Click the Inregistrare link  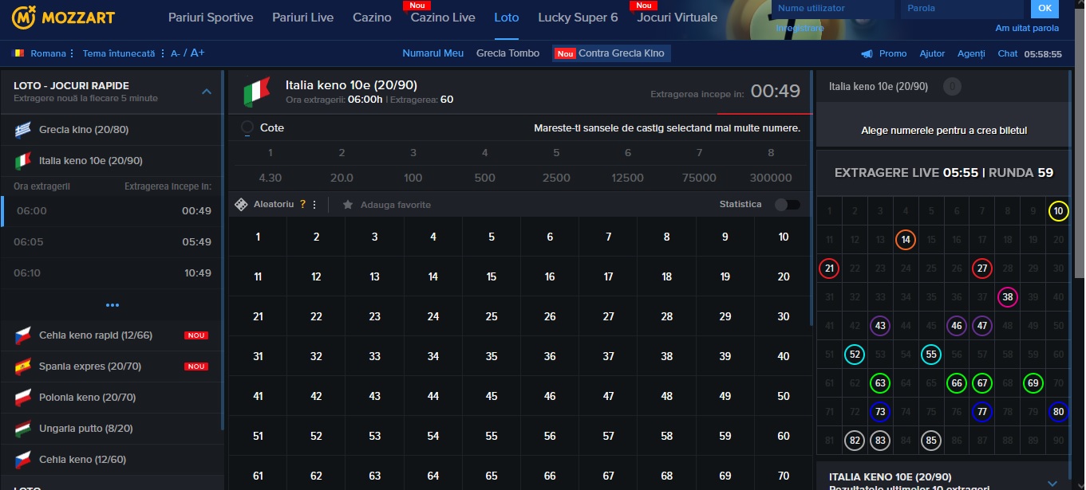(800, 28)
